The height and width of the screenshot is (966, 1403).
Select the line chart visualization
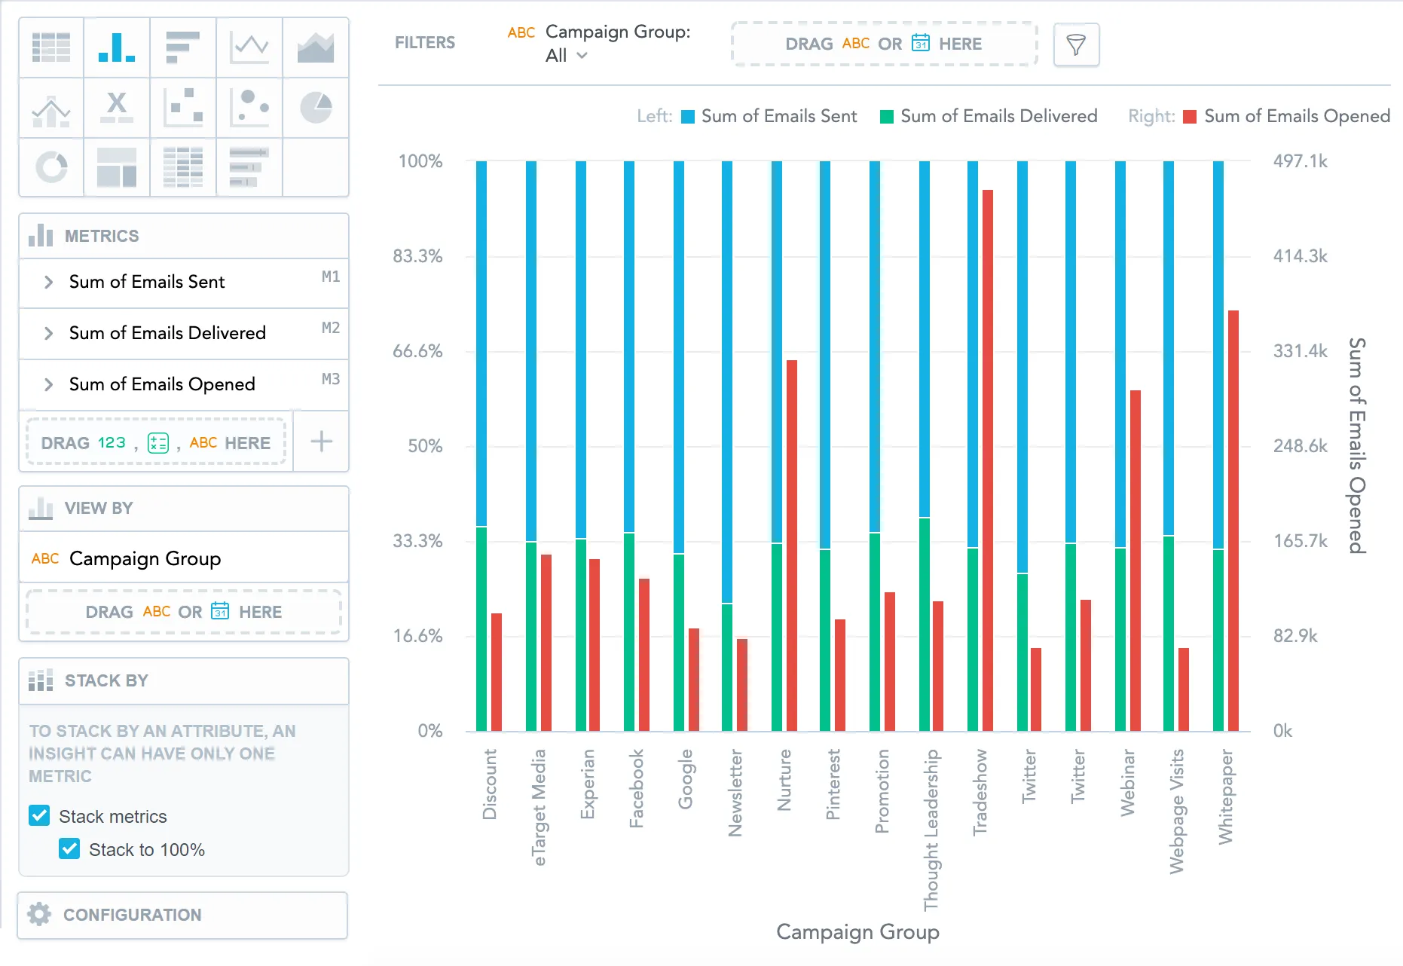tap(249, 47)
